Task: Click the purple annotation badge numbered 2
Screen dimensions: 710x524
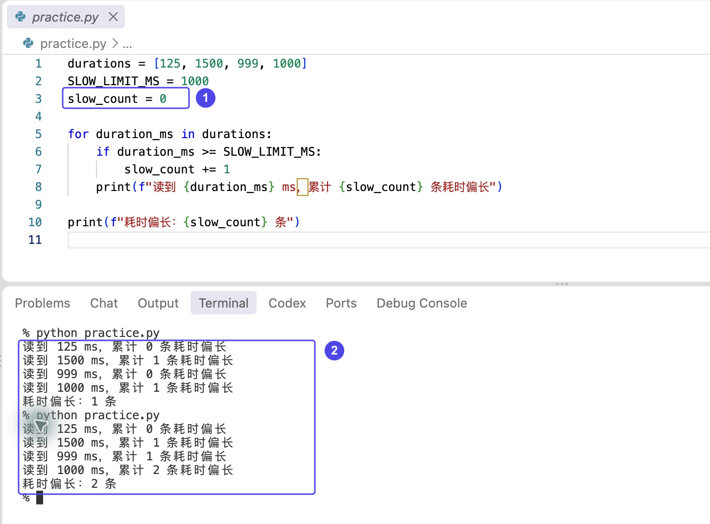Action: (x=334, y=351)
